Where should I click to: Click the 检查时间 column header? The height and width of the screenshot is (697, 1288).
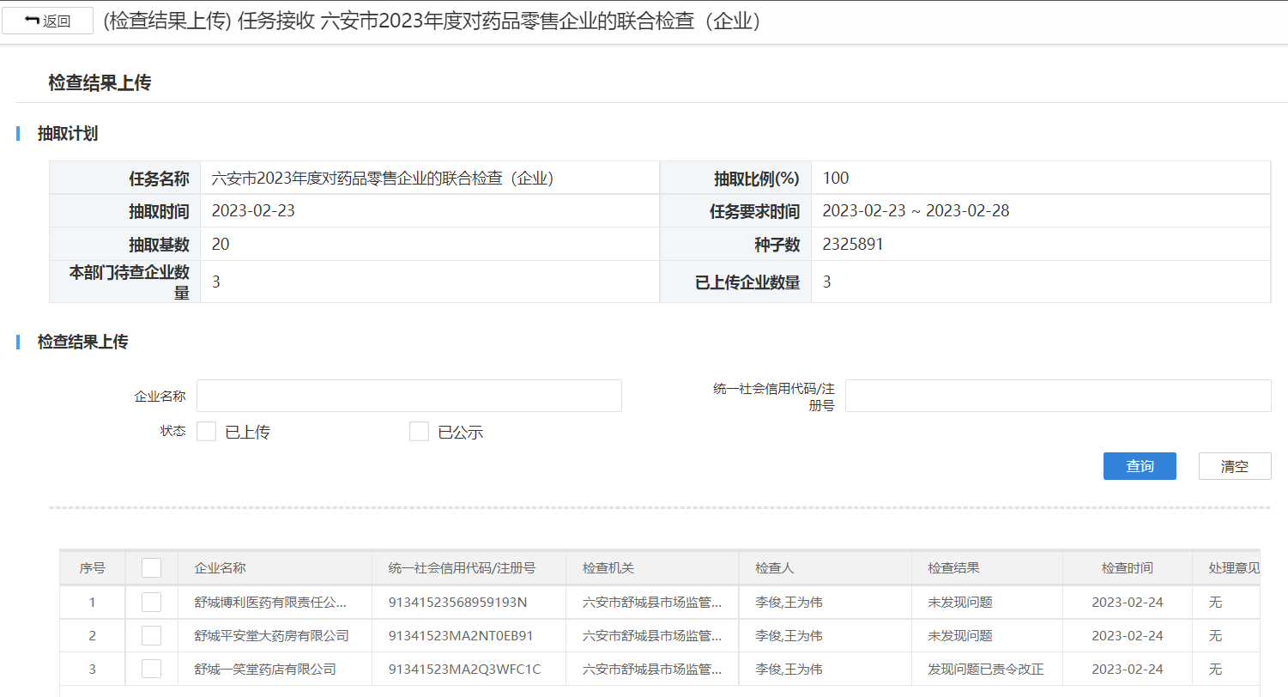[1128, 568]
